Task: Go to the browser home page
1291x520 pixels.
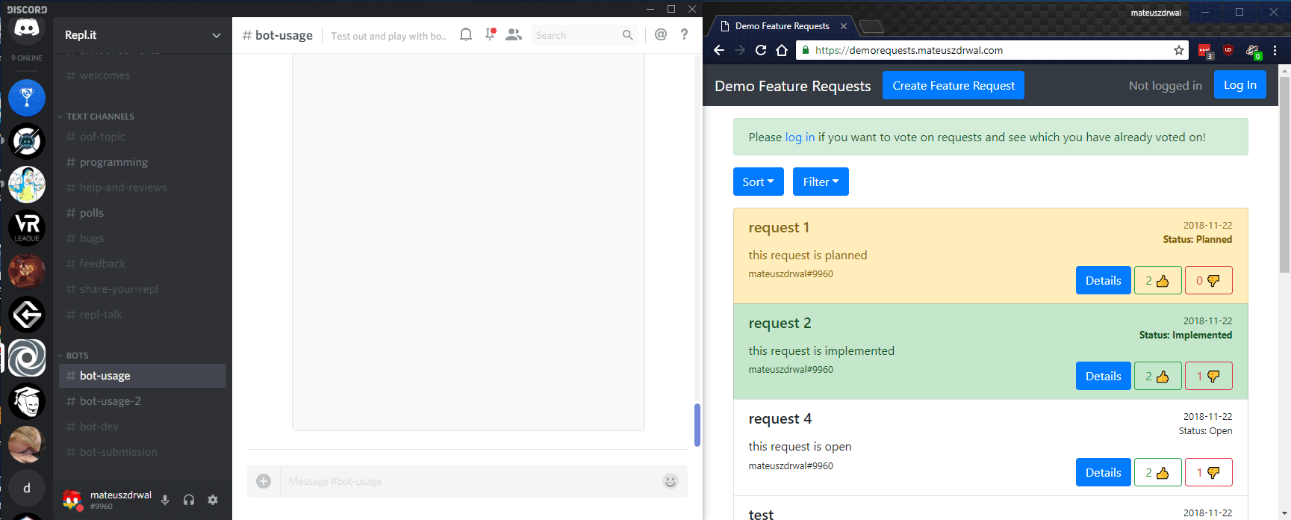Action: (782, 50)
